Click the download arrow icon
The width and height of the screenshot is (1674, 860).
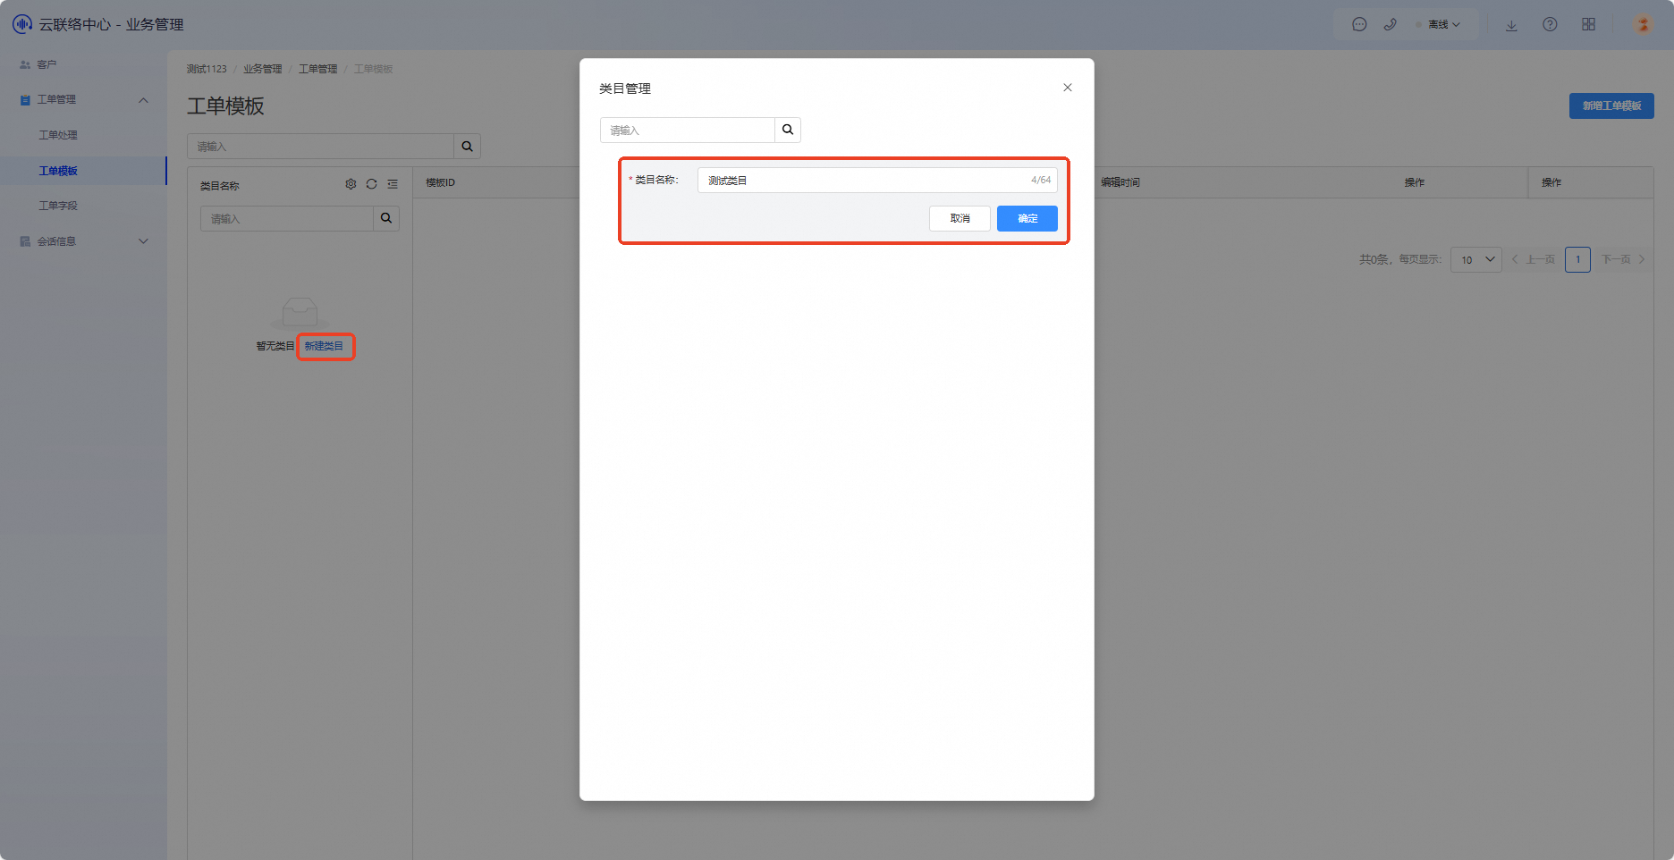(x=1511, y=25)
